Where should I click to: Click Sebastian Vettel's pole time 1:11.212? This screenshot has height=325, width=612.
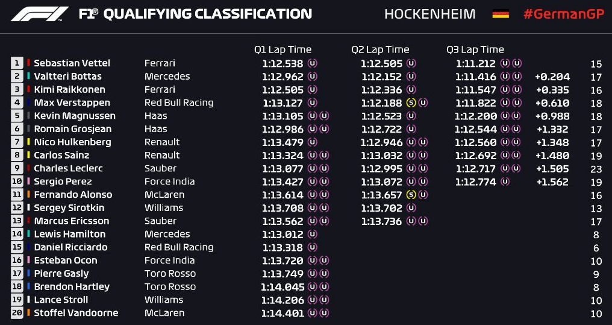tap(475, 63)
